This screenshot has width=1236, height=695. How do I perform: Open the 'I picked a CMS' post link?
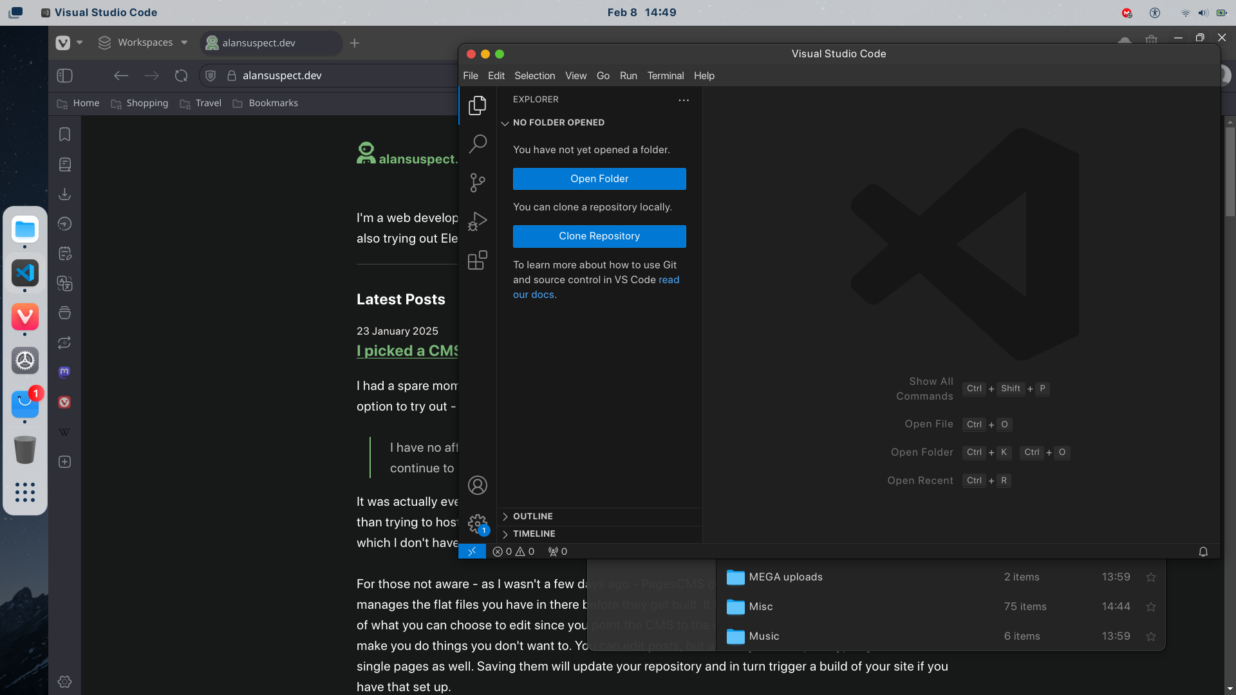[x=407, y=351]
